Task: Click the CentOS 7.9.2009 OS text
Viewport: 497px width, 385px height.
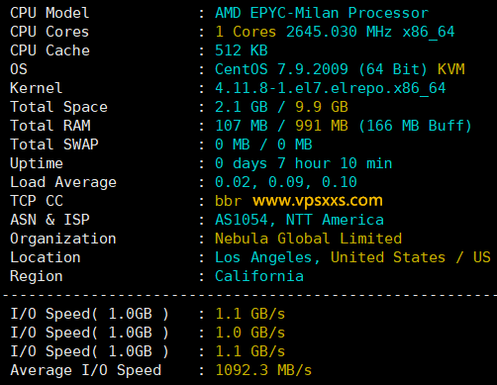Action: (281, 69)
